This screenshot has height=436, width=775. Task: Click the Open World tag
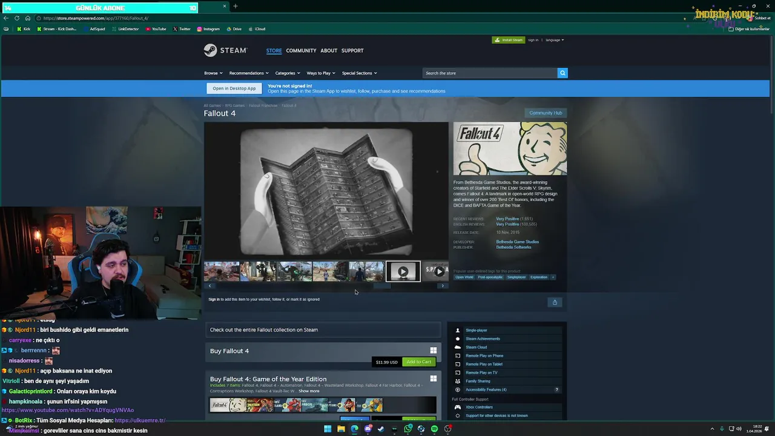point(464,277)
